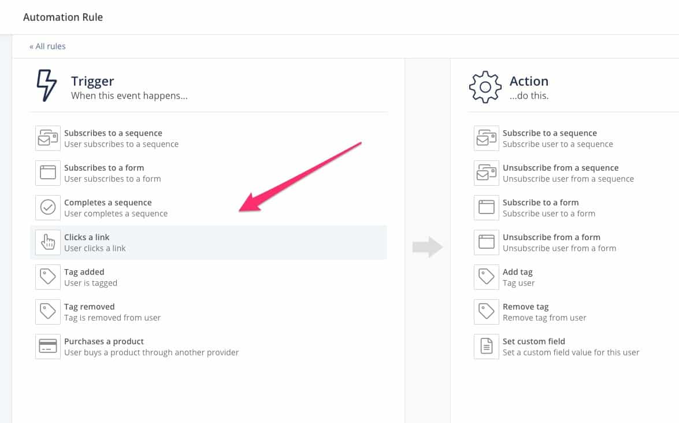The image size is (679, 423).
Task: Click the Action gear icon
Action: click(485, 87)
